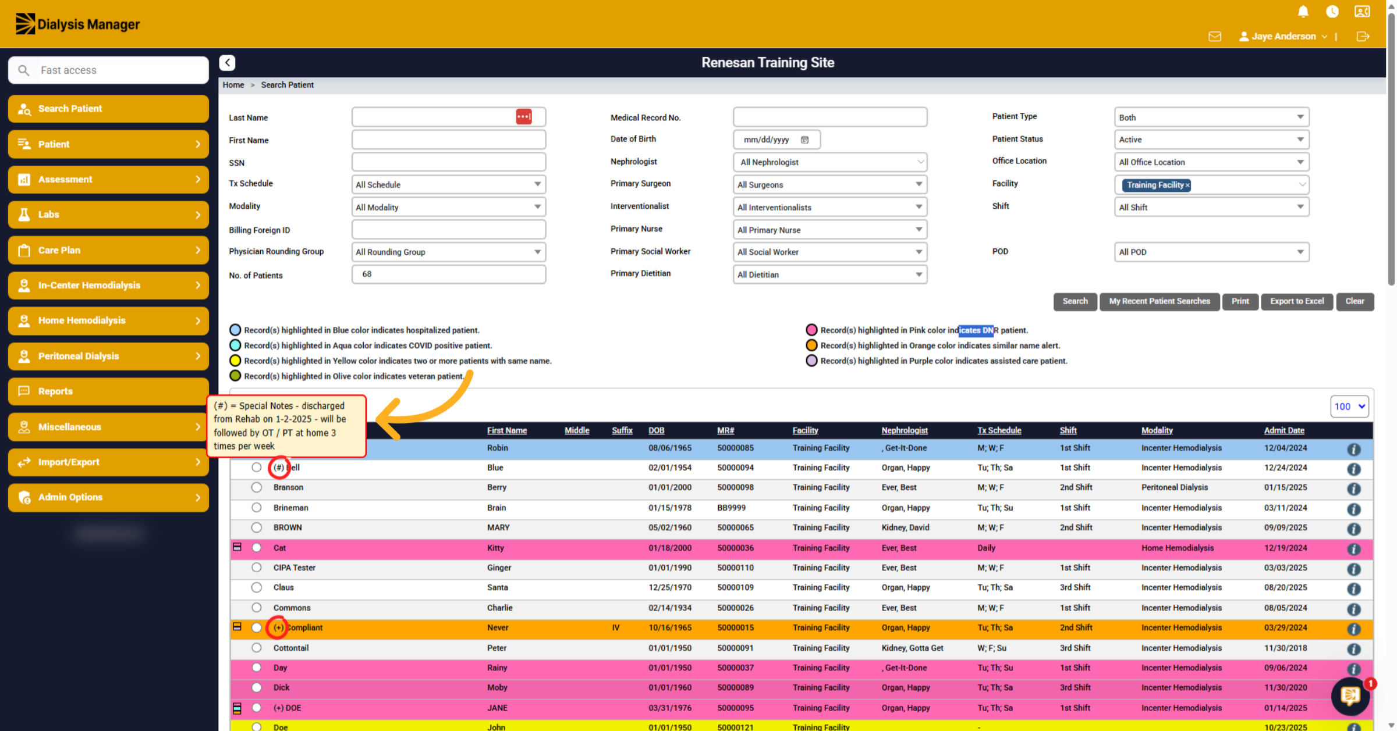Select radio button for patient Cottontail
This screenshot has width=1397, height=731.
click(256, 648)
